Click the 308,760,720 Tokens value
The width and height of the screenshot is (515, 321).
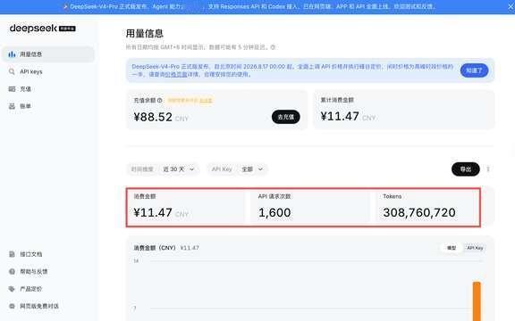pyautogui.click(x=419, y=212)
